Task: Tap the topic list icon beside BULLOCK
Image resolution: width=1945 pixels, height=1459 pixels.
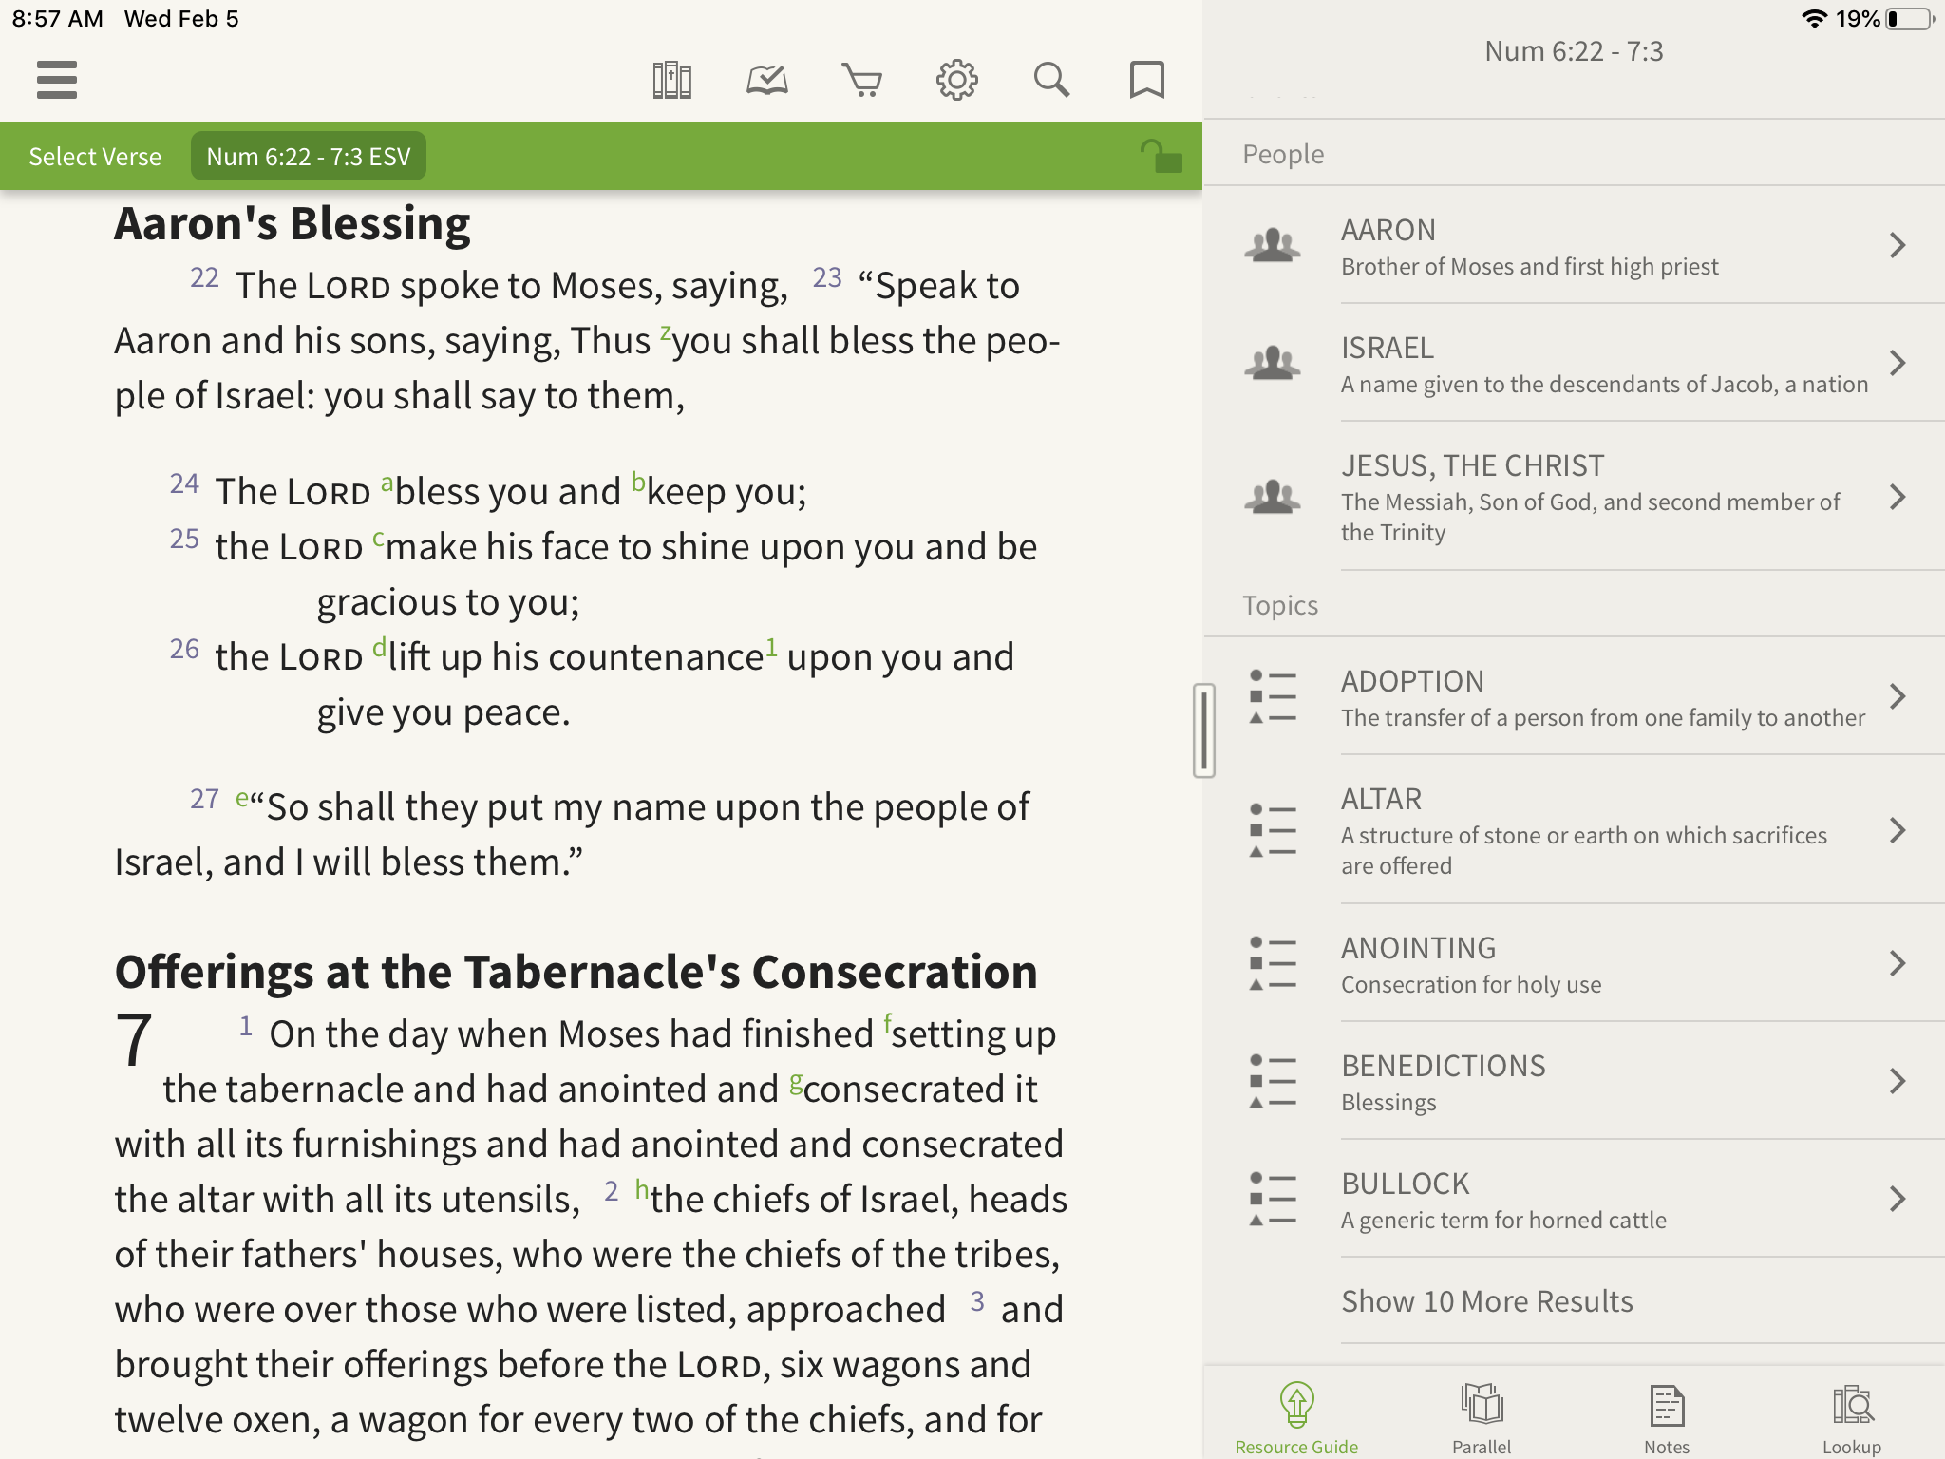Action: point(1273,1199)
